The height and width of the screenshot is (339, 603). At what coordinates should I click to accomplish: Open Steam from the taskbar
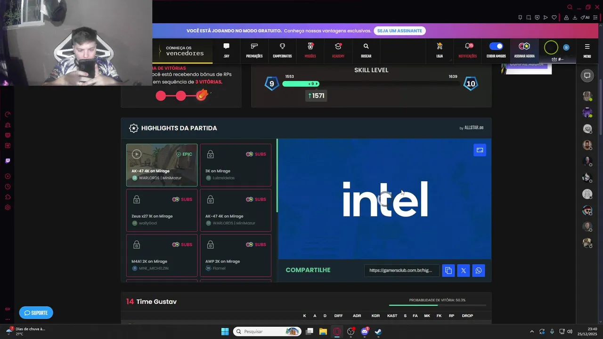(378, 331)
